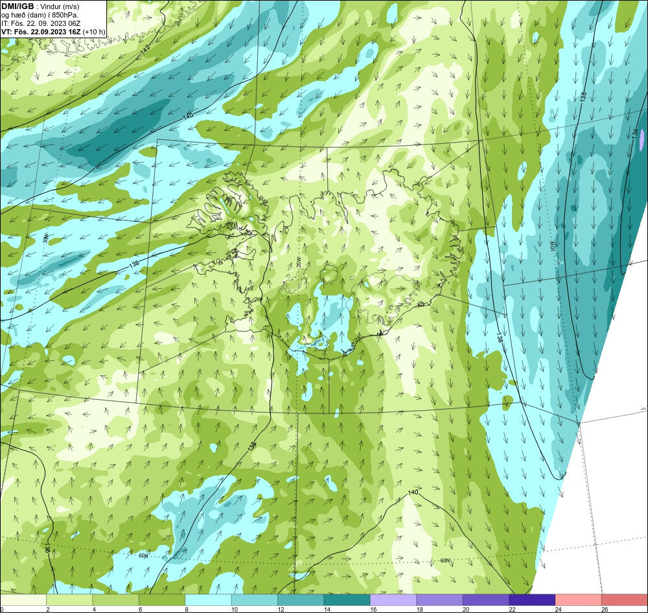Click the legend scale number '24'
Viewport: 648px width, 613px height.
tap(559, 609)
